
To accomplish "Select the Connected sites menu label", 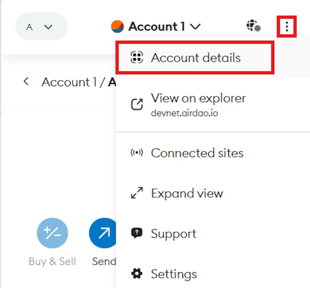I will click(197, 153).
